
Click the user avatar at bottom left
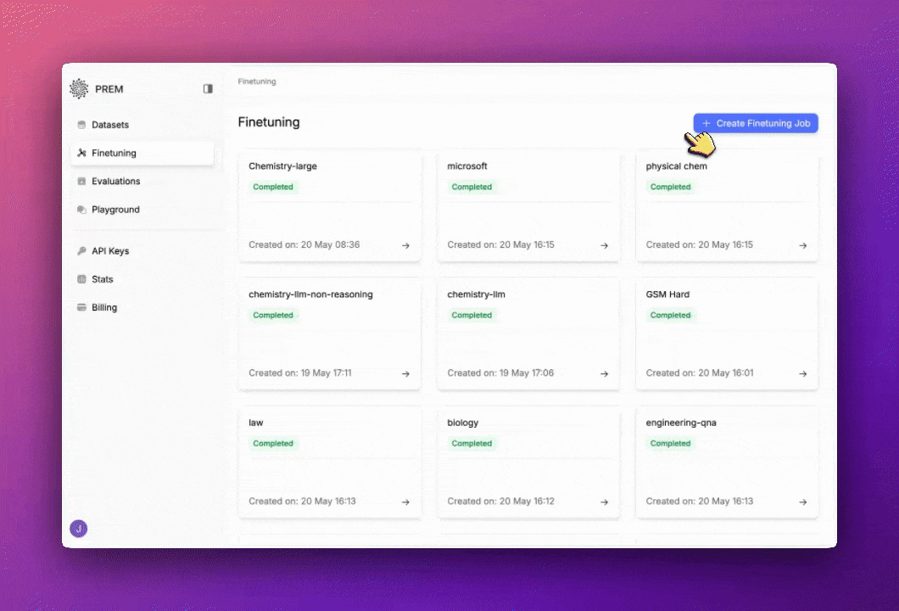79,528
